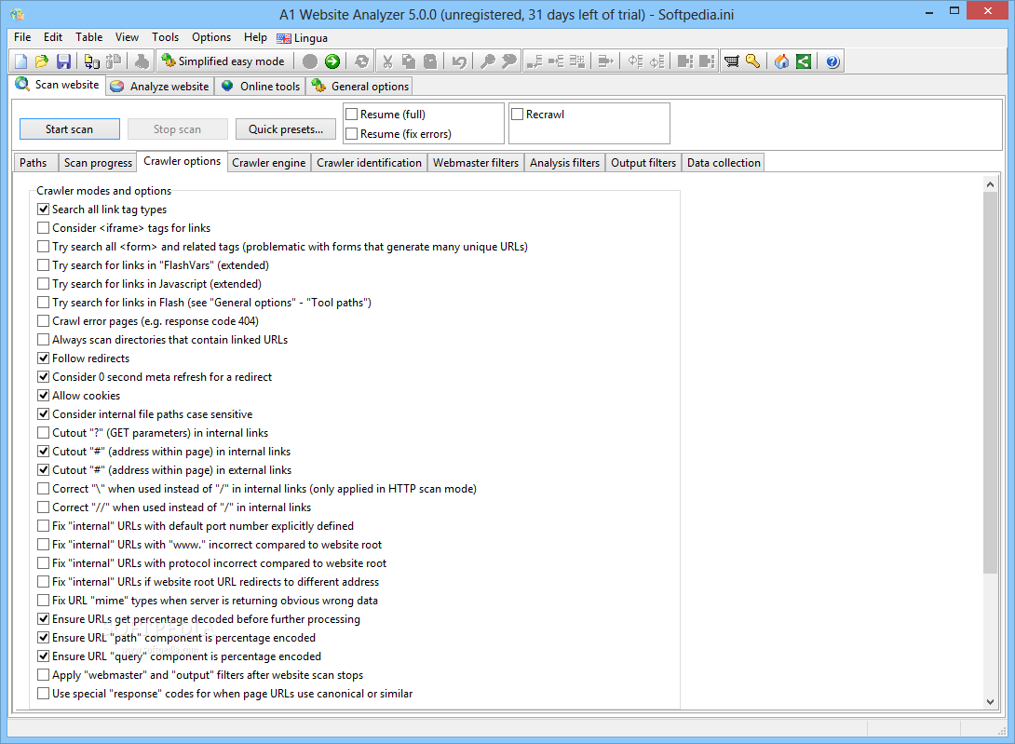Click the Start scan button
The image size is (1015, 744).
point(69,129)
